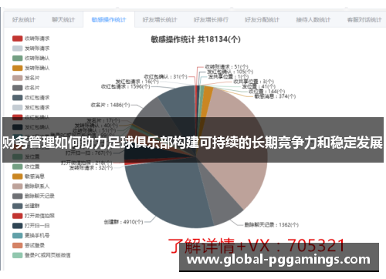Screen dimensions: 386x279
Task: Toggle the 收位置 legend series
Action: pos(26,166)
